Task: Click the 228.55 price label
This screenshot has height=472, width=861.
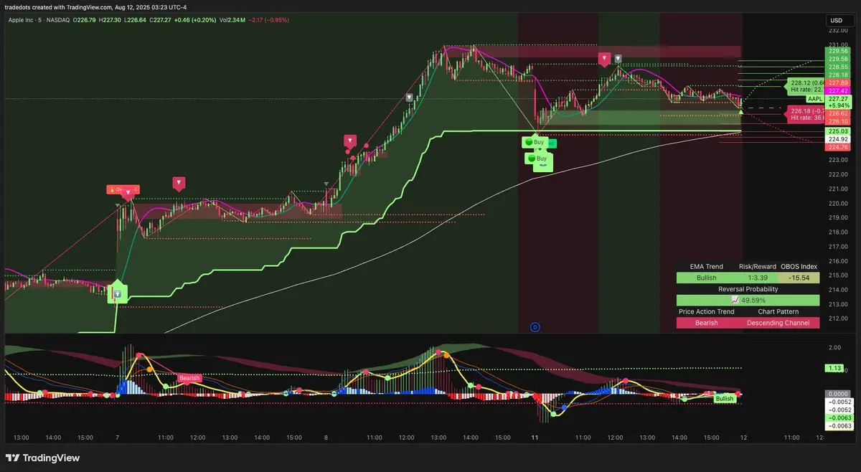Action: point(838,67)
